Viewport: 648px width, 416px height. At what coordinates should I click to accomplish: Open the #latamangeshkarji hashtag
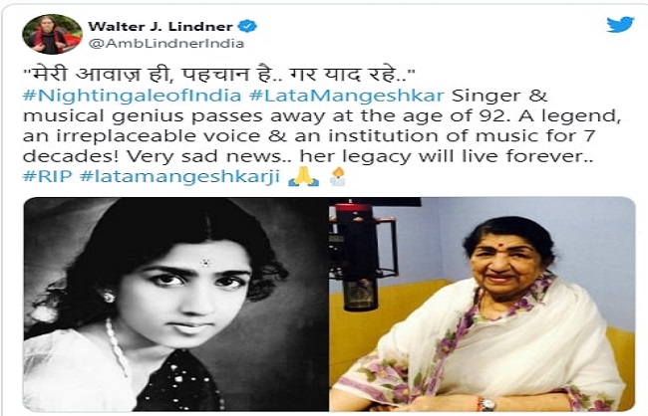pos(180,176)
